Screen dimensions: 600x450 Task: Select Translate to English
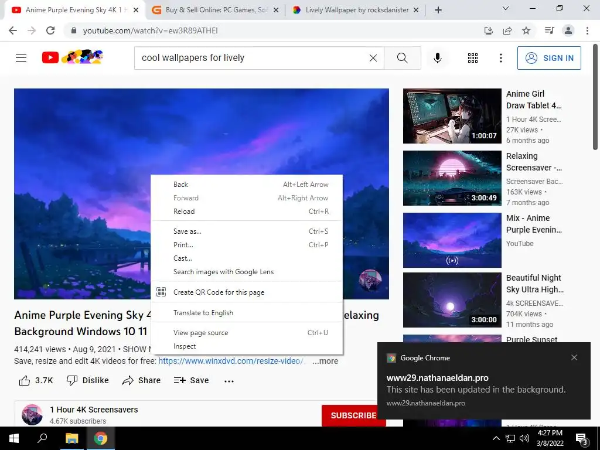pyautogui.click(x=247, y=313)
